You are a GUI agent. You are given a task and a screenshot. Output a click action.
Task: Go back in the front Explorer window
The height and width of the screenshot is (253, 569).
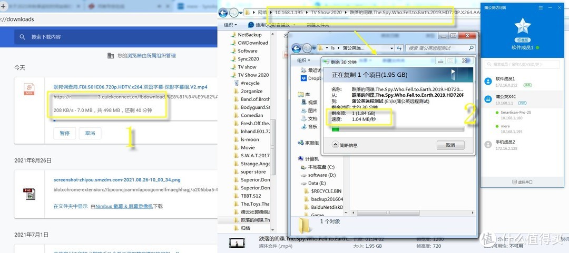click(296, 48)
